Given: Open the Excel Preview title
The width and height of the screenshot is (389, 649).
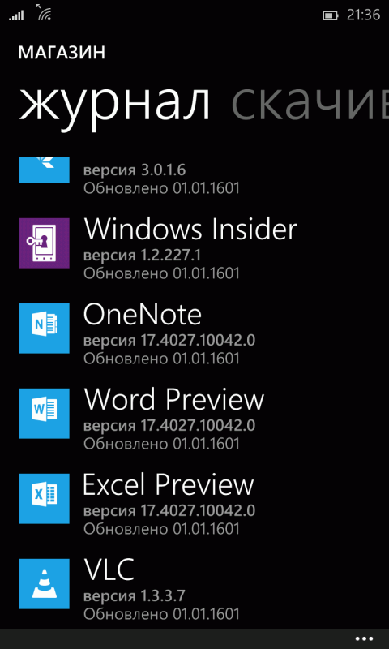Looking at the screenshot, I should tap(169, 484).
